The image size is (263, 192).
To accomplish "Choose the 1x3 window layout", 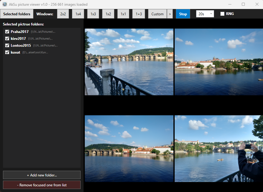I will pyautogui.click(x=93, y=14).
